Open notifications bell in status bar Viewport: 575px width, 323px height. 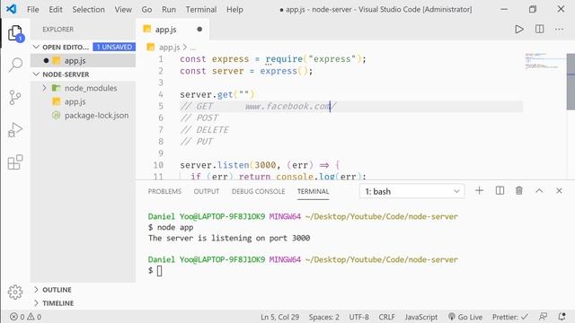click(562, 317)
